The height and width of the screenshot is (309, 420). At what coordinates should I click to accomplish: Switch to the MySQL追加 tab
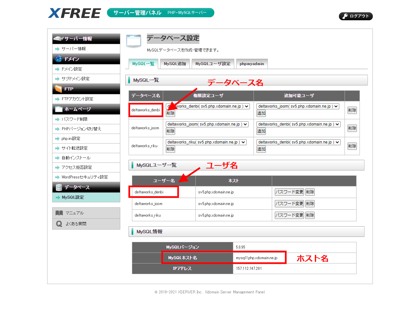[175, 64]
